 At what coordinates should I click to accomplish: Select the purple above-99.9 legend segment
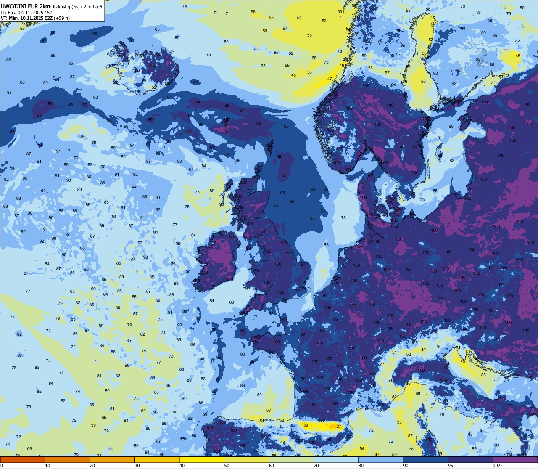point(515,459)
